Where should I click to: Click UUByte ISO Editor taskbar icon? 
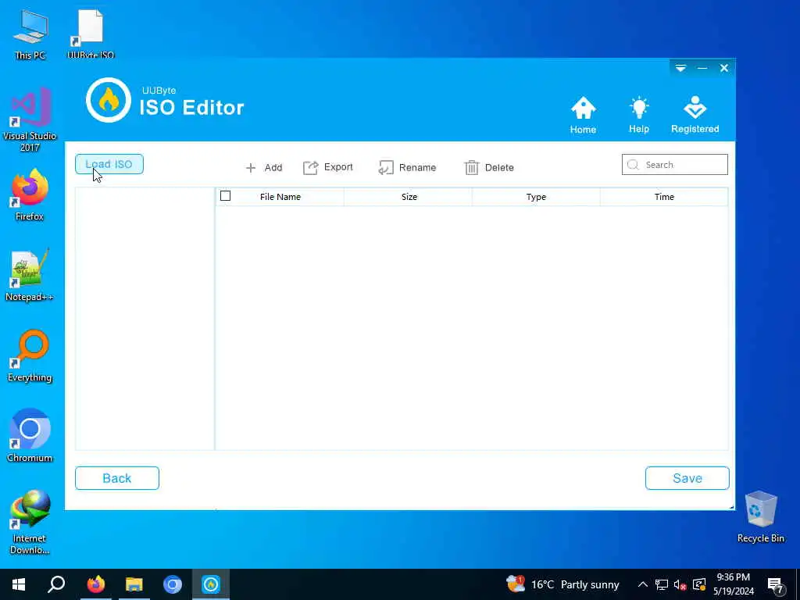(211, 584)
